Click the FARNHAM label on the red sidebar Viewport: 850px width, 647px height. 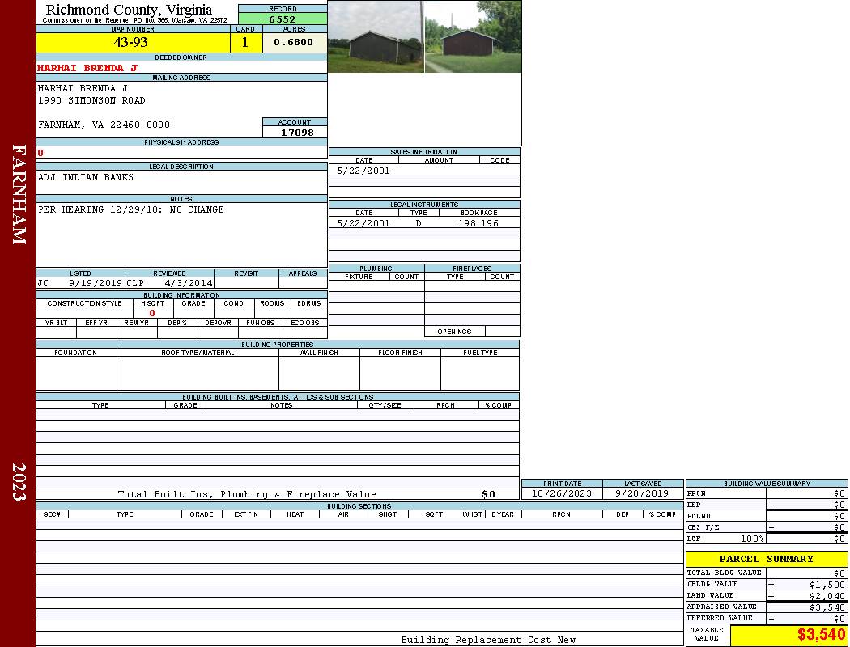19,194
